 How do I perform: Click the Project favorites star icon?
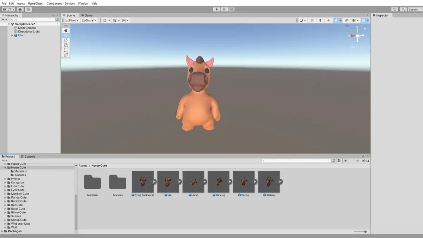(x=357, y=161)
